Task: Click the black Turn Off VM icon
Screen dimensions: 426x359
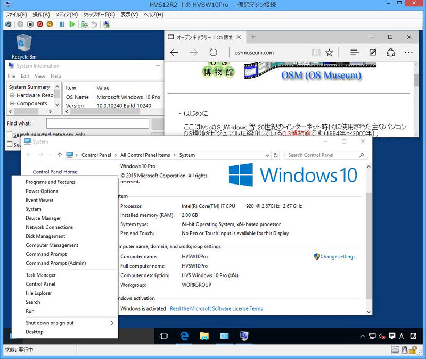Action: [30, 24]
